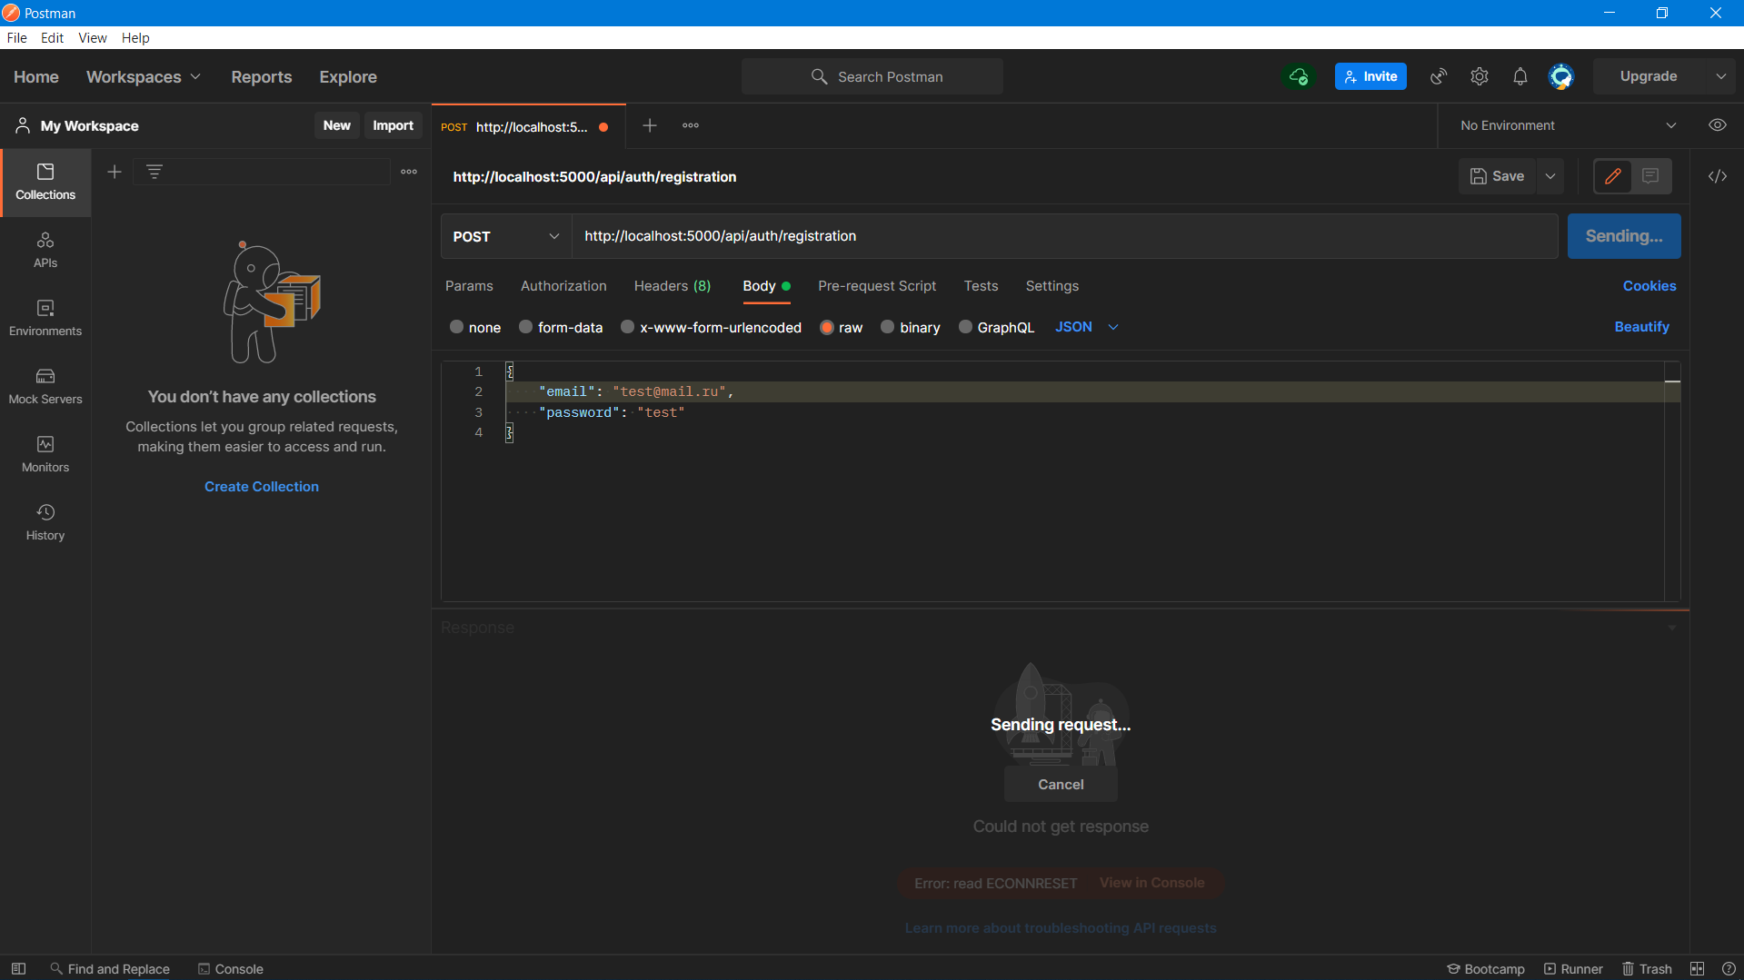
Task: Open tab options three-dots menu
Action: tap(691, 125)
